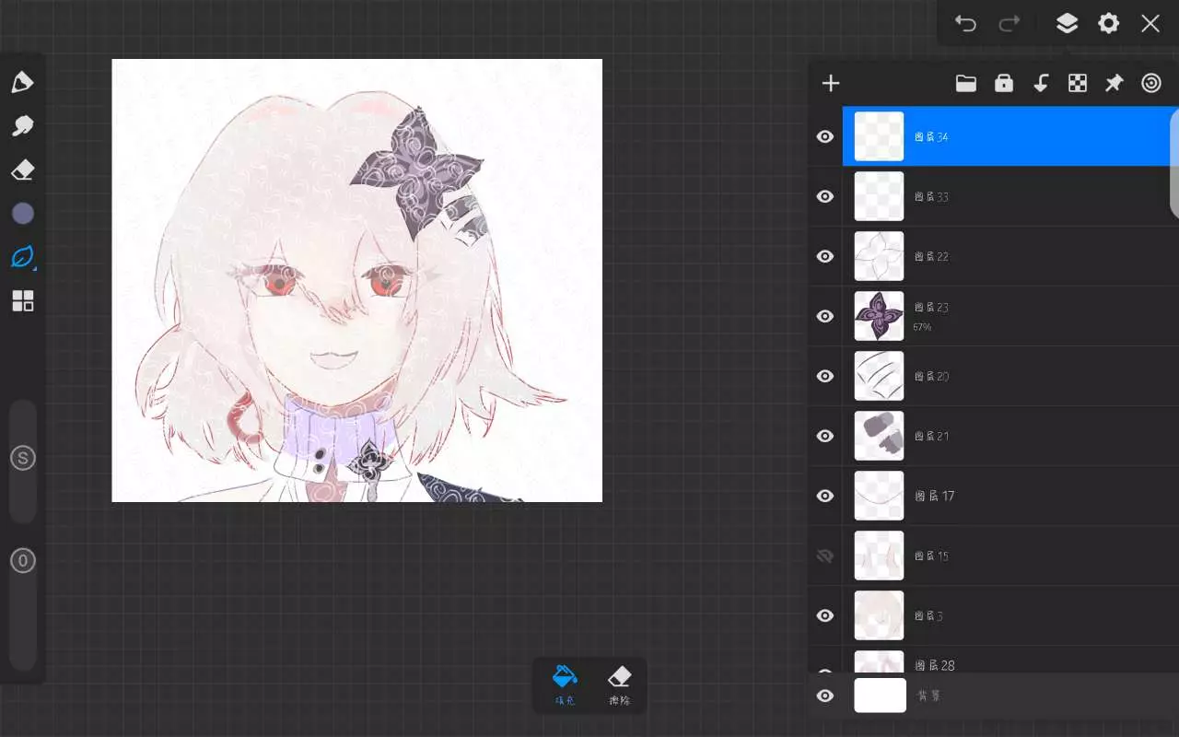Switch to 擦除 erase mode at bottom

tap(620, 685)
